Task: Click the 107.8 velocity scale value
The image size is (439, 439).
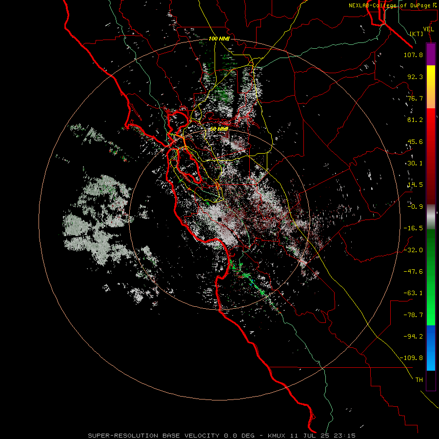Action: pos(413,55)
